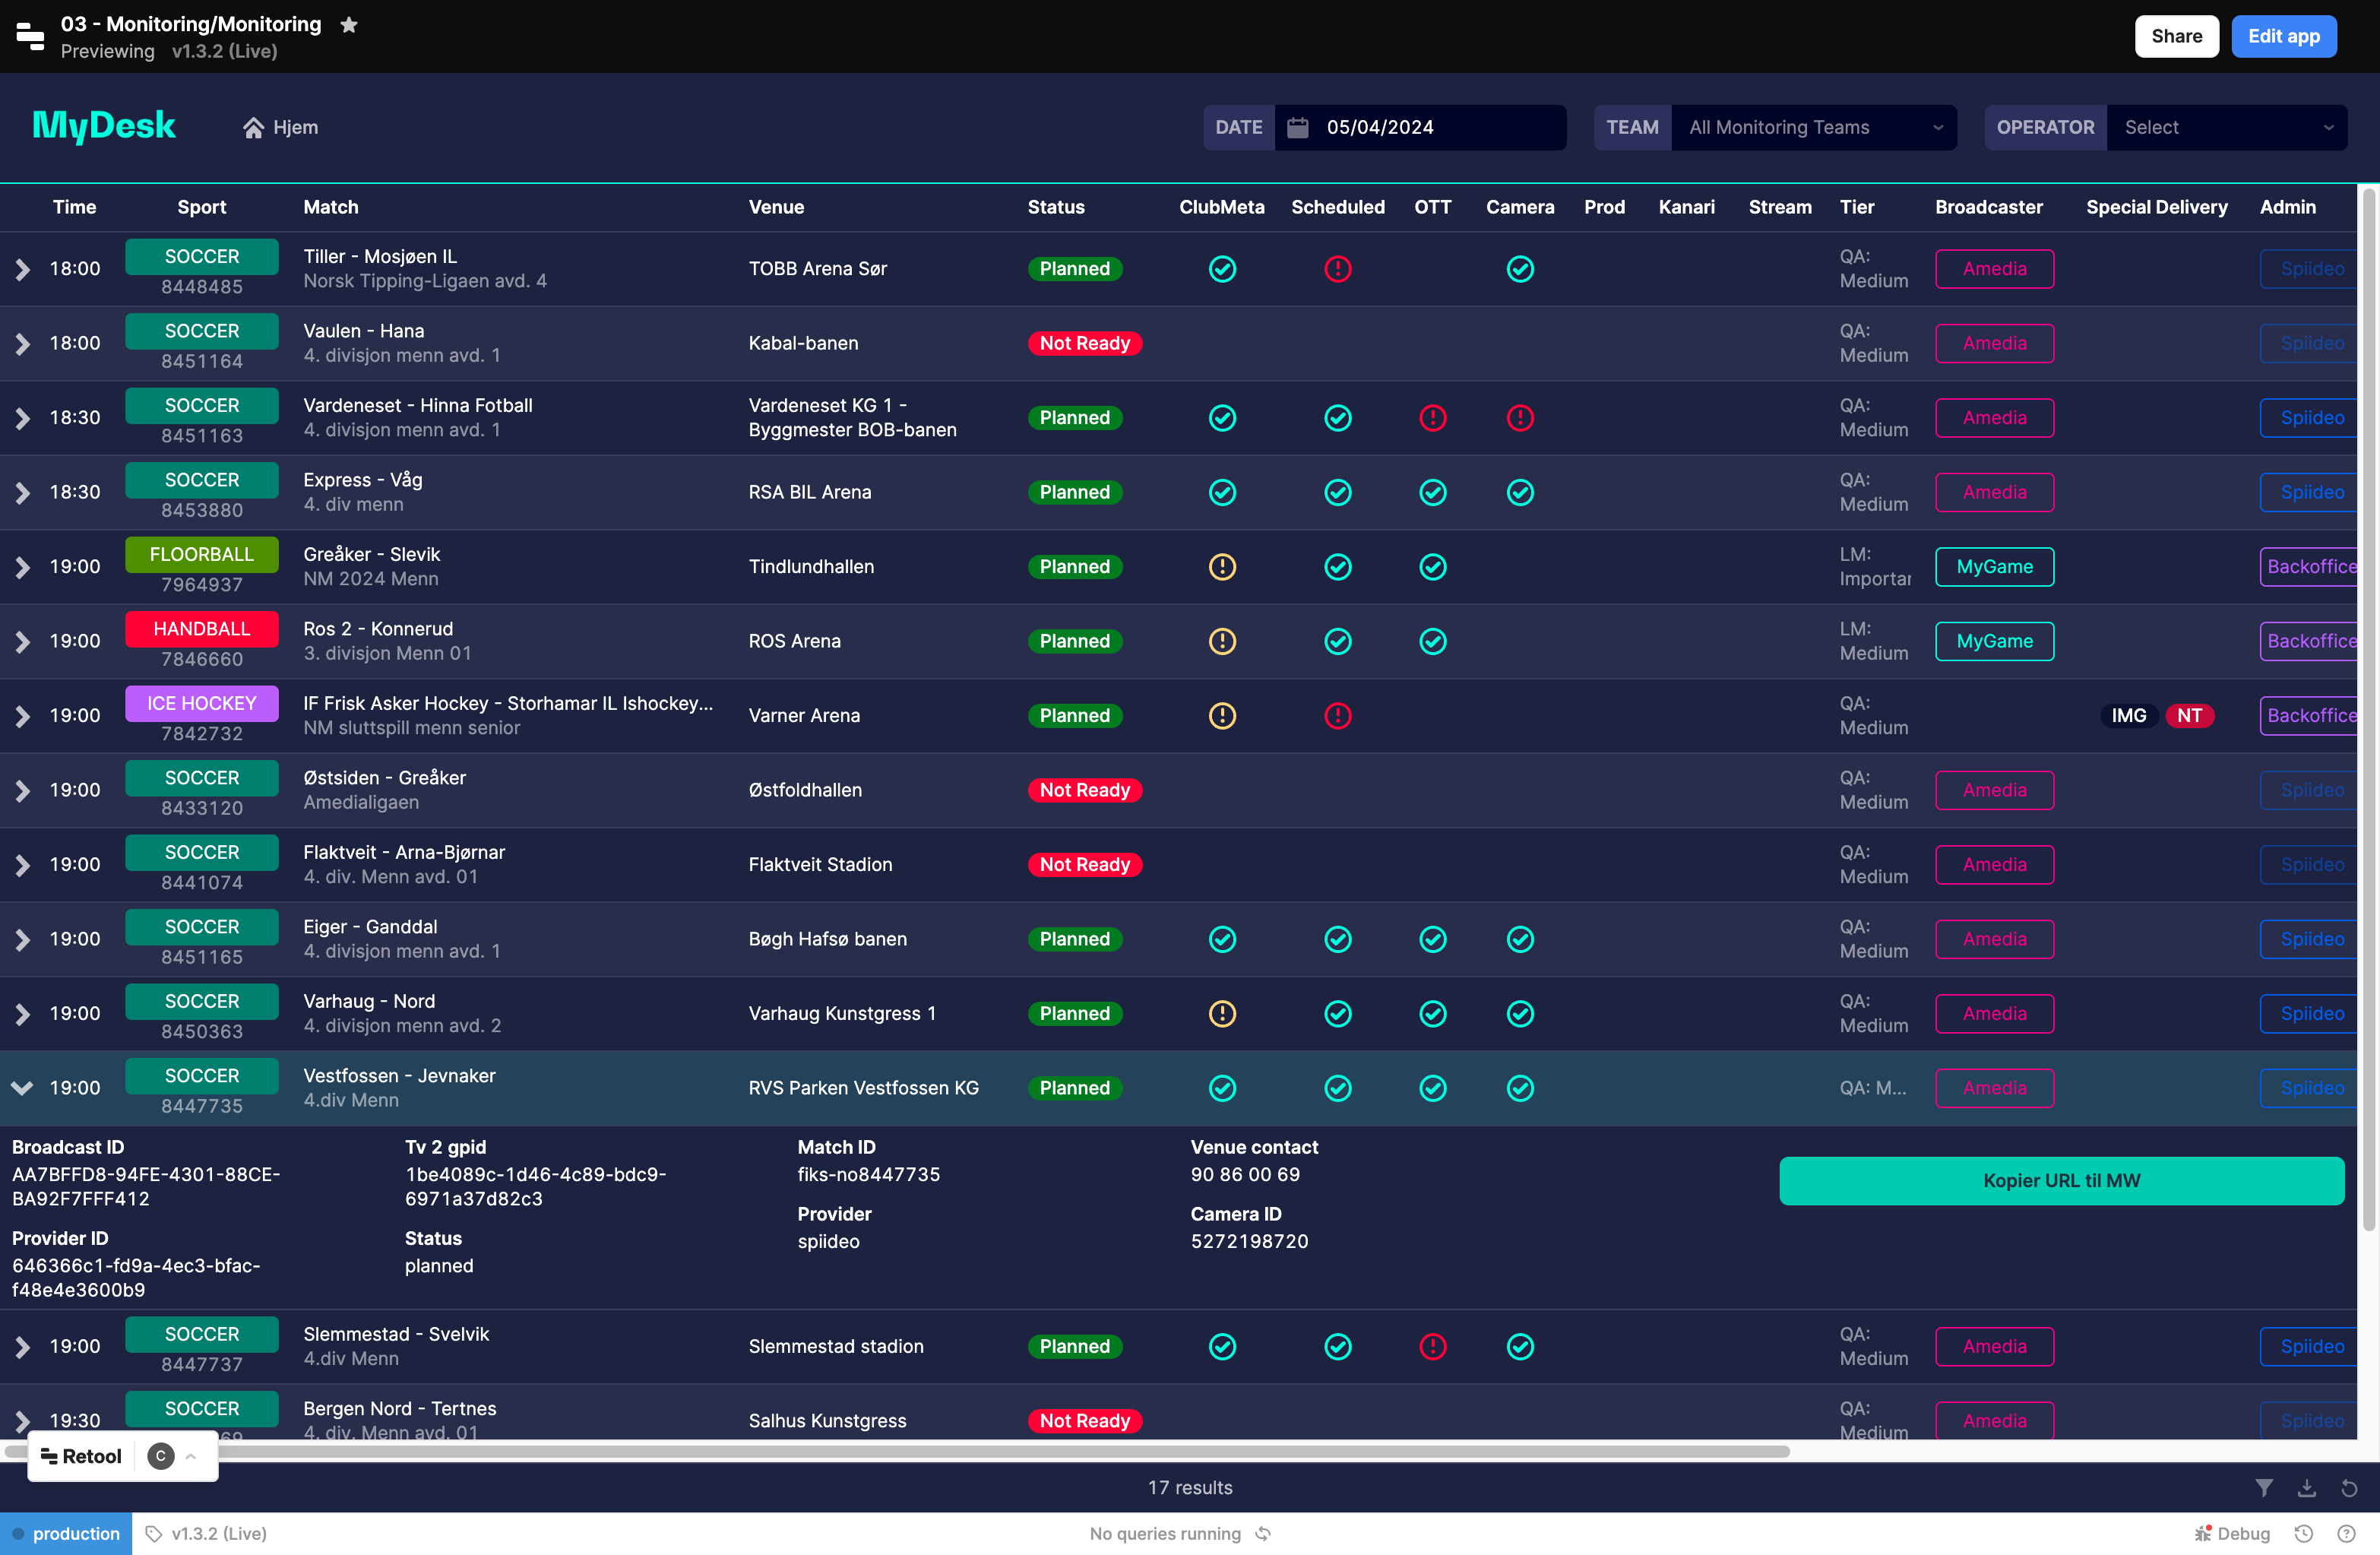
Task: Expand the Østsiden - Greåker row
Action: click(22, 791)
